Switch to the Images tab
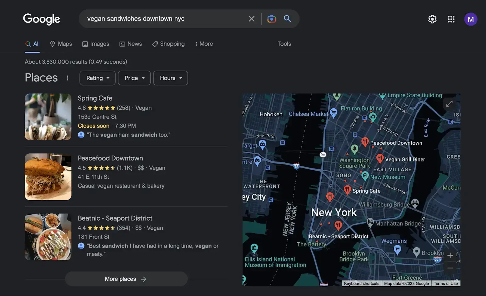 pos(96,44)
